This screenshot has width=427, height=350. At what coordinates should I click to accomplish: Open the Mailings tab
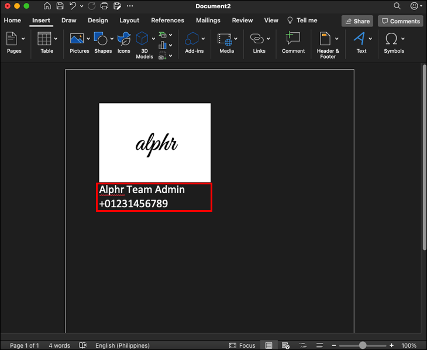[x=208, y=20]
